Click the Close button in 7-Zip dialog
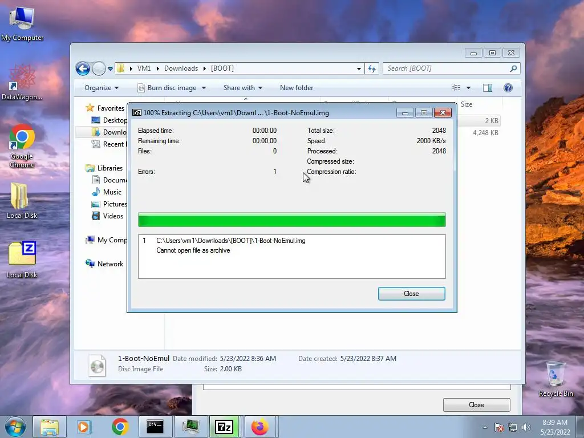The width and height of the screenshot is (584, 438). (412, 294)
